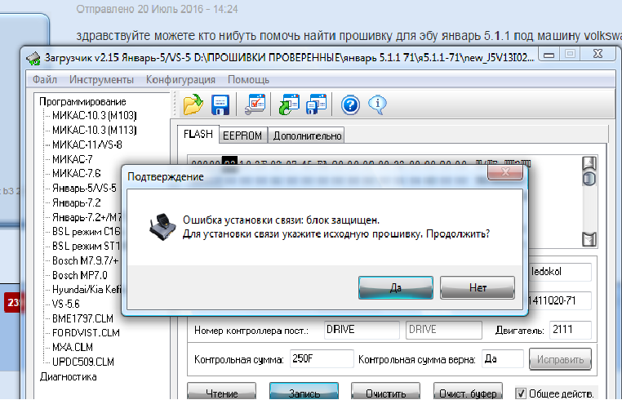Select МИКАС-10.3 (M103) in the tree
This screenshot has width=622, height=400.
click(95, 115)
